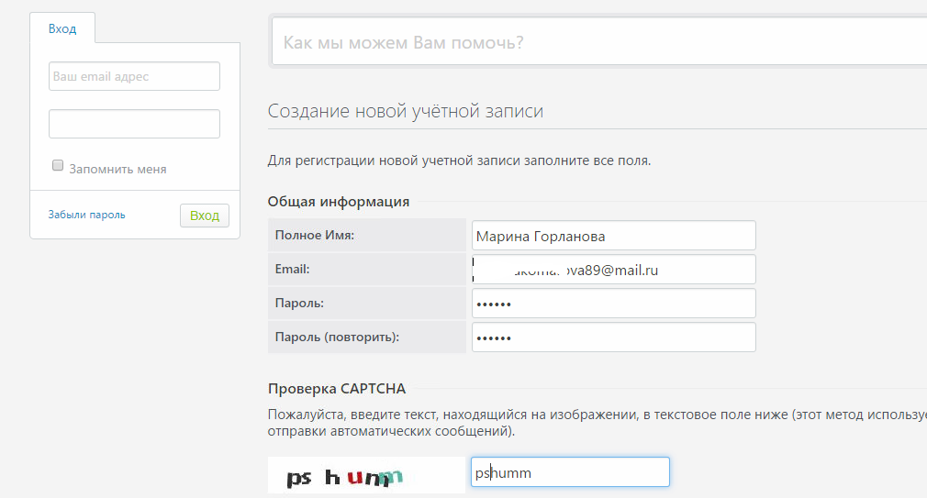This screenshot has height=498, width=927.
Task: Click the 'Общая информация' section heading
Action: pos(338,202)
